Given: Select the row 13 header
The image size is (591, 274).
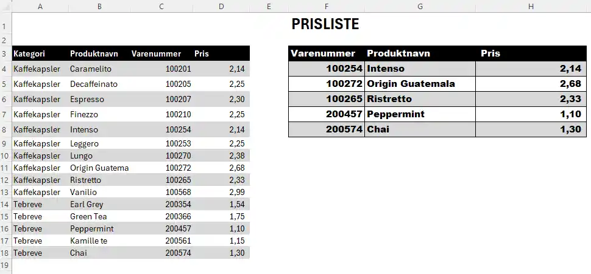Looking at the screenshot, I should point(5,192).
